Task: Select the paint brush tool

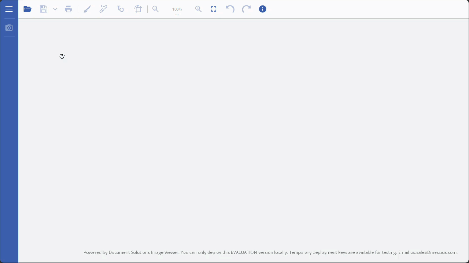Action: [87, 9]
